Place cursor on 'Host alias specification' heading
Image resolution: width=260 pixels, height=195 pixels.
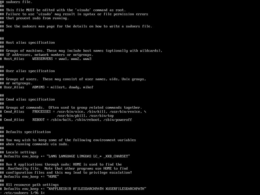tap(30, 43)
